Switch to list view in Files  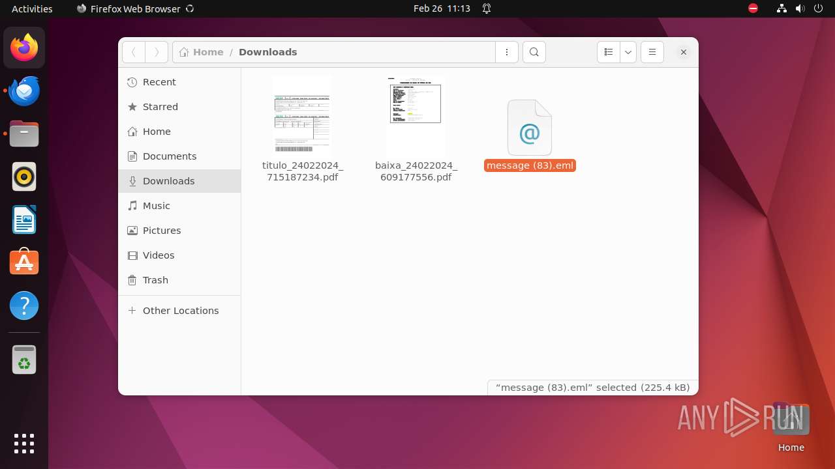click(608, 52)
